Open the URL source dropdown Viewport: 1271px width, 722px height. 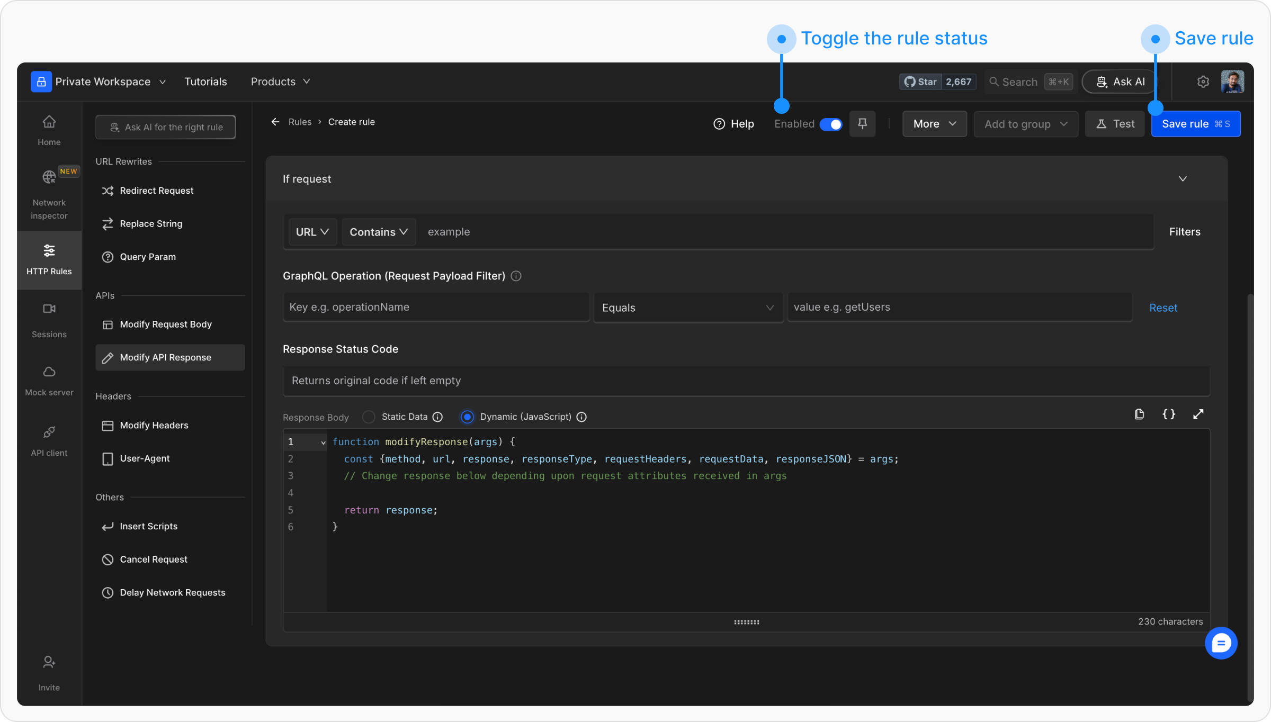(x=312, y=232)
